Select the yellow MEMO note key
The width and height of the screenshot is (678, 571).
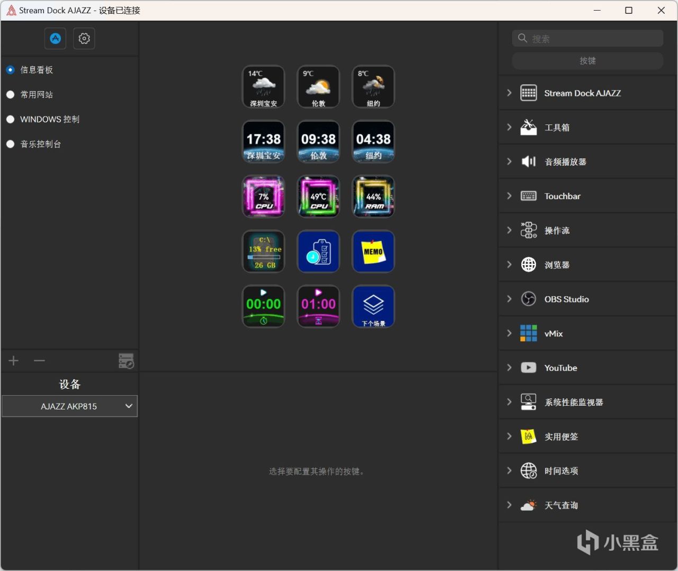pos(373,252)
